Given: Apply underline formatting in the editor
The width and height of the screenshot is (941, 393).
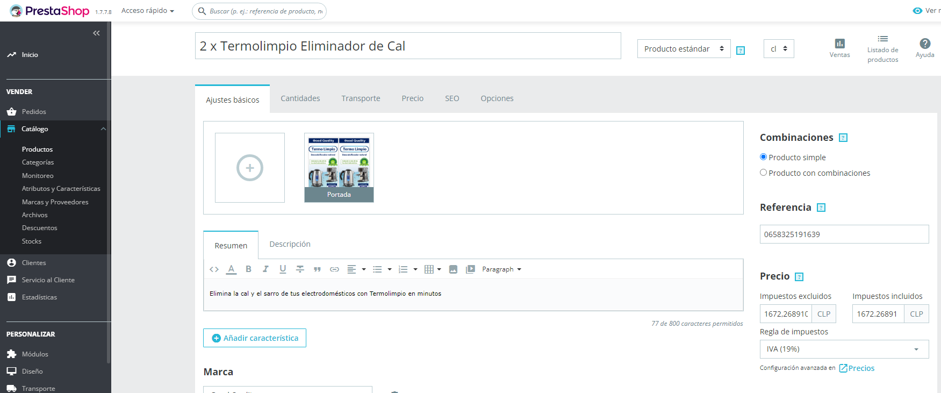Looking at the screenshot, I should (283, 269).
